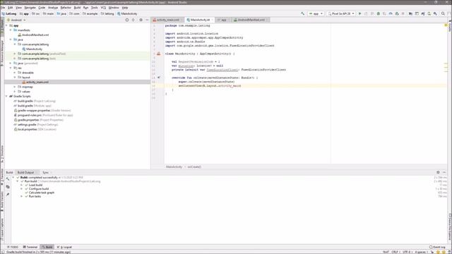Open the Refactor menu

coord(66,8)
